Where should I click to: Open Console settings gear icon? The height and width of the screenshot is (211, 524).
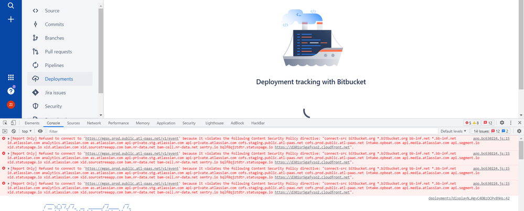click(519, 131)
